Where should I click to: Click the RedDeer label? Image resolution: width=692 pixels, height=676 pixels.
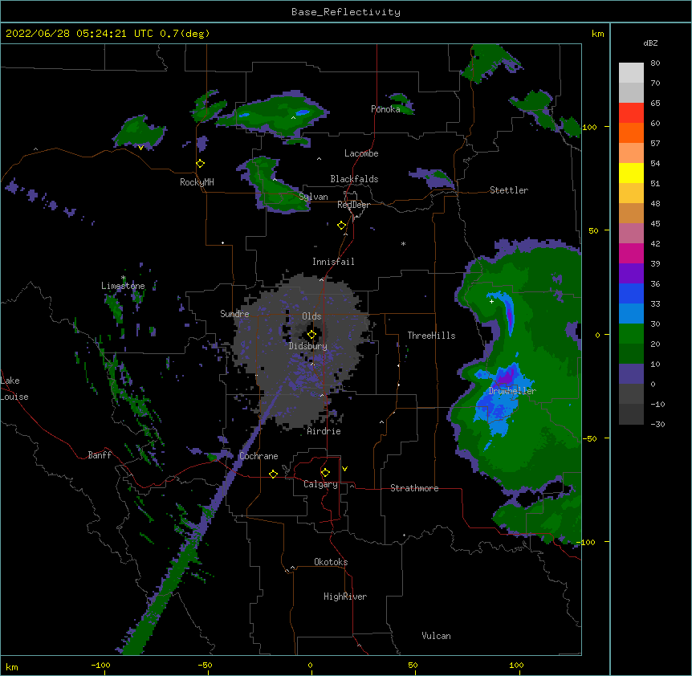[x=353, y=205]
